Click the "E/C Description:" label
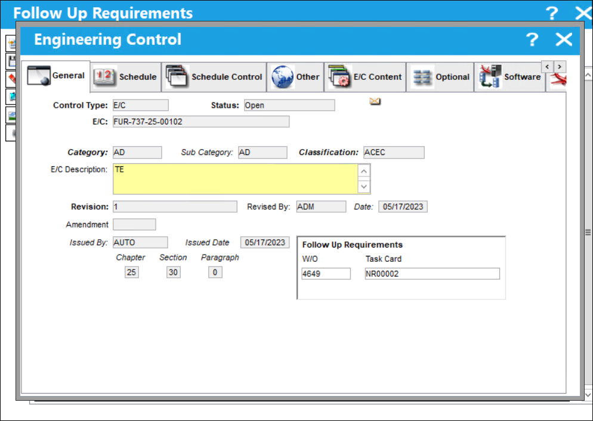This screenshot has width=593, height=421. coord(79,169)
